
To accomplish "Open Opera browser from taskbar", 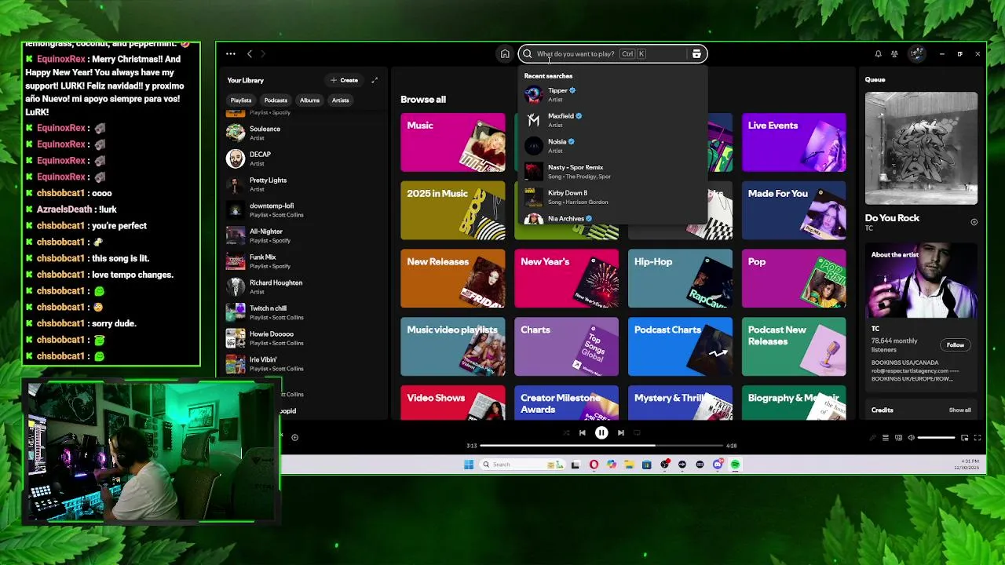I will click(x=594, y=465).
